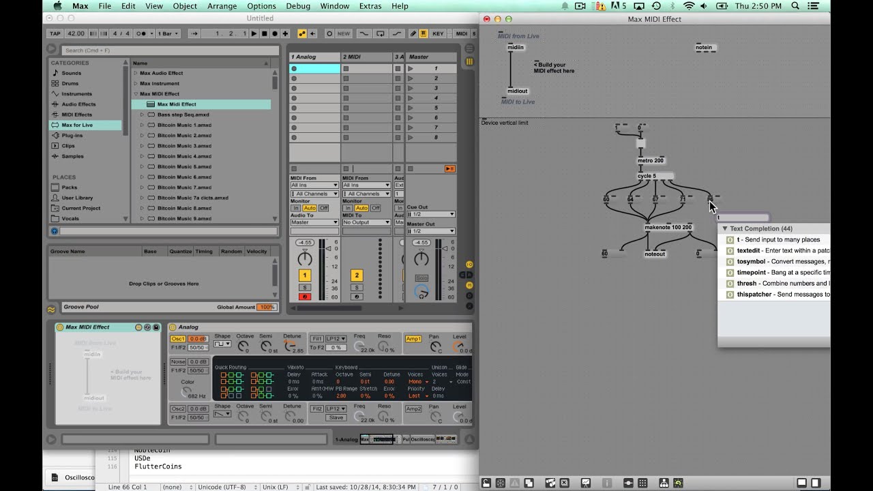
Task: Open the 1 Bar quantization dropdown
Action: pyautogui.click(x=167, y=33)
